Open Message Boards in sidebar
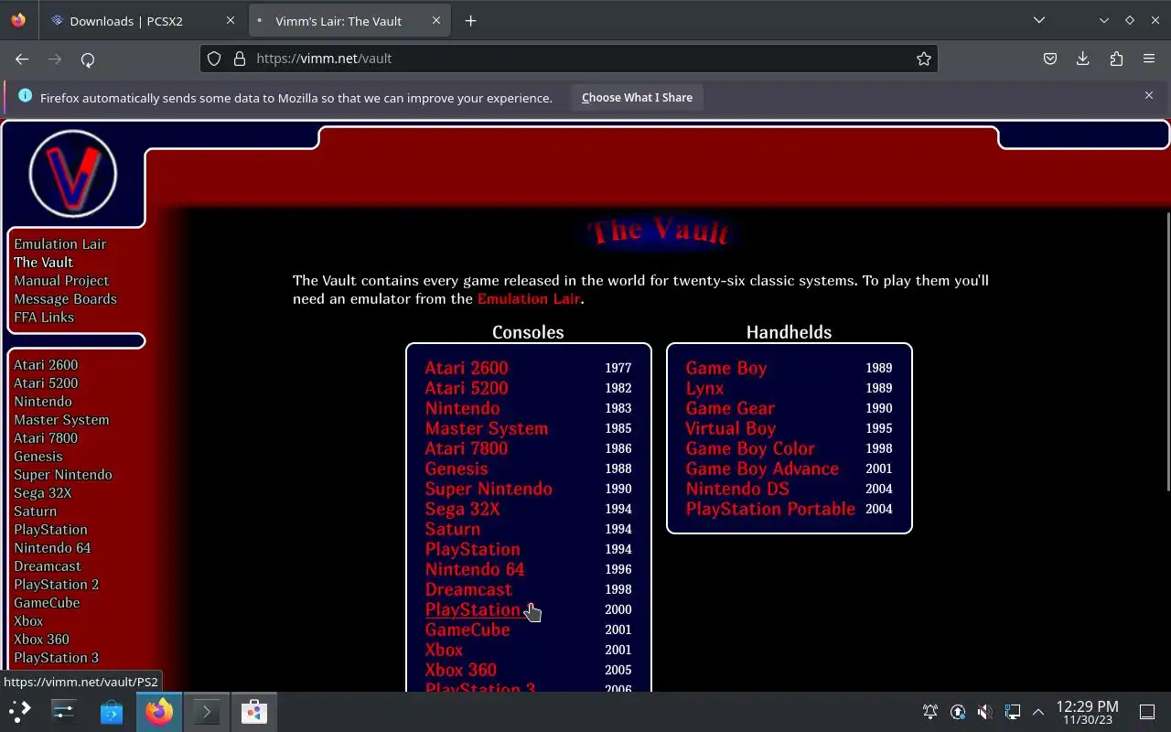The width and height of the screenshot is (1171, 732). 65,299
